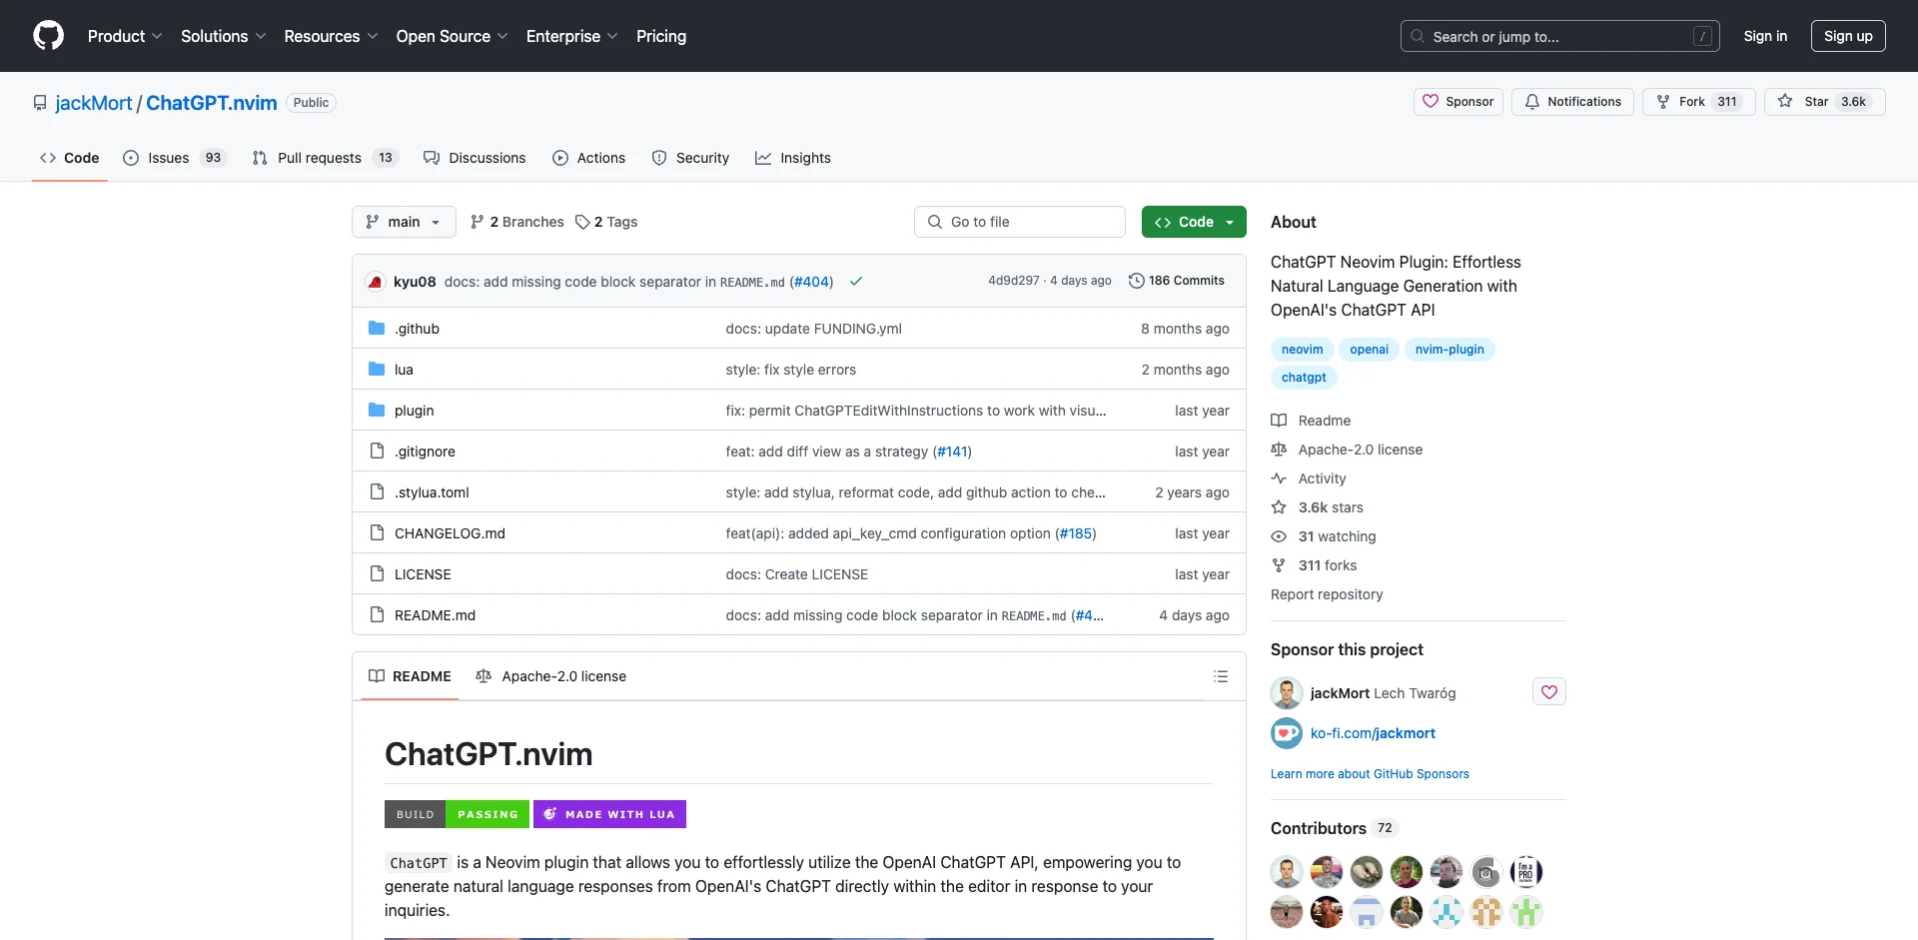This screenshot has width=1918, height=940.
Task: Star the ChatGPT.nvim repository
Action: click(x=1824, y=102)
